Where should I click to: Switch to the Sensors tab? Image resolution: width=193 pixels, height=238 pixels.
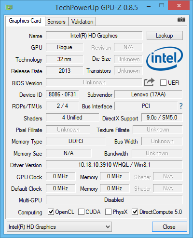coord(56,22)
